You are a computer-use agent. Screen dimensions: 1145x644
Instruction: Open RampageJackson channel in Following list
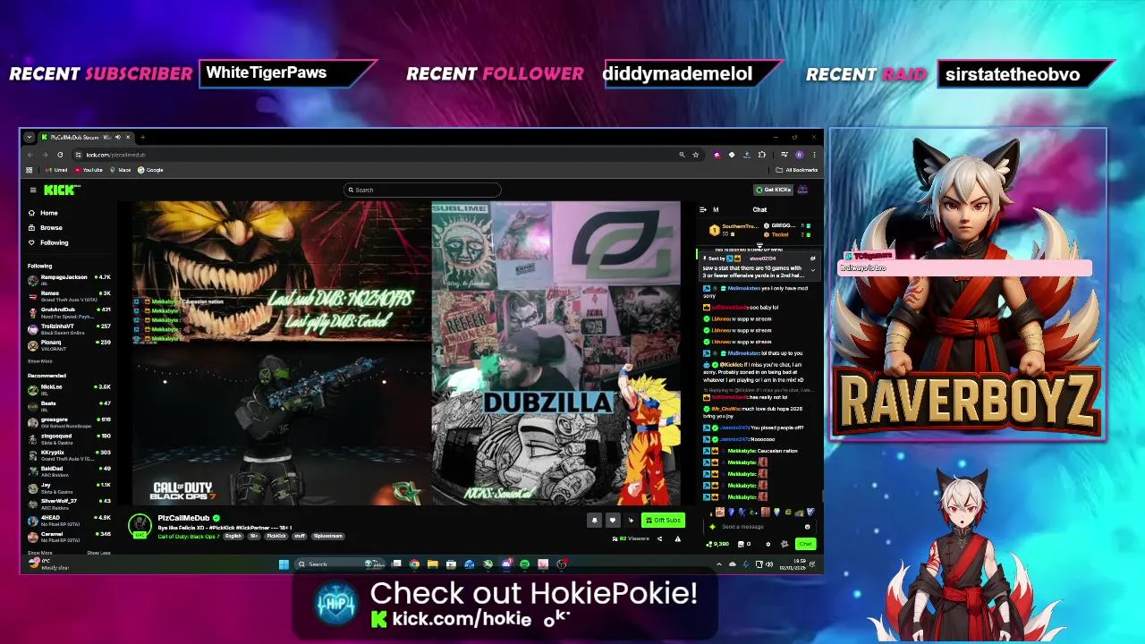coord(69,279)
